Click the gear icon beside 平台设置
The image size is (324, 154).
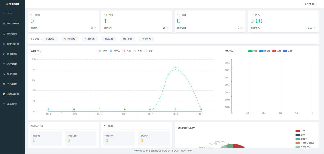[4, 84]
